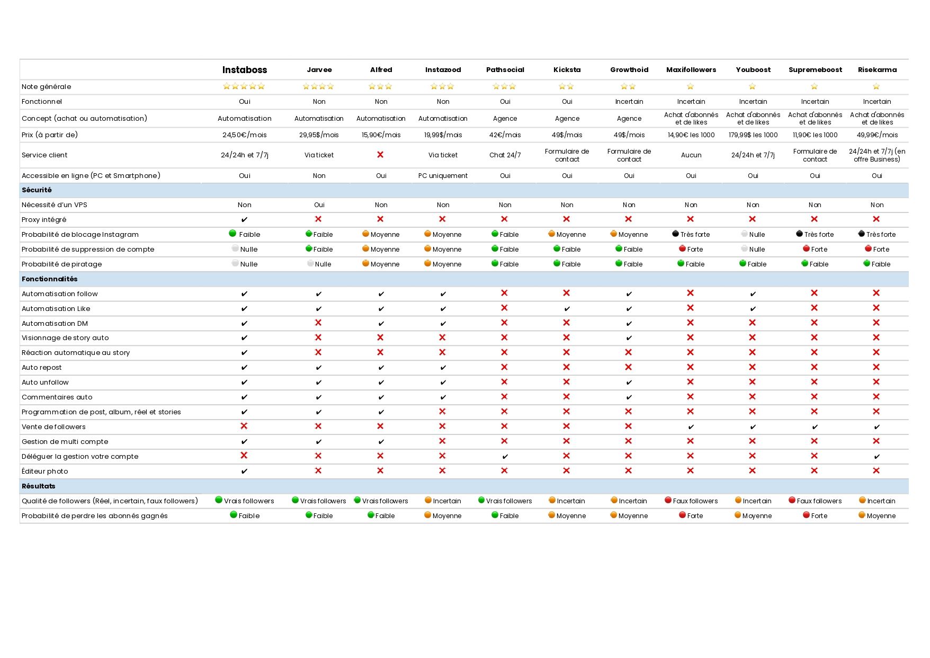
Task: Click the Proxy intégré row label
Action: [44, 220]
